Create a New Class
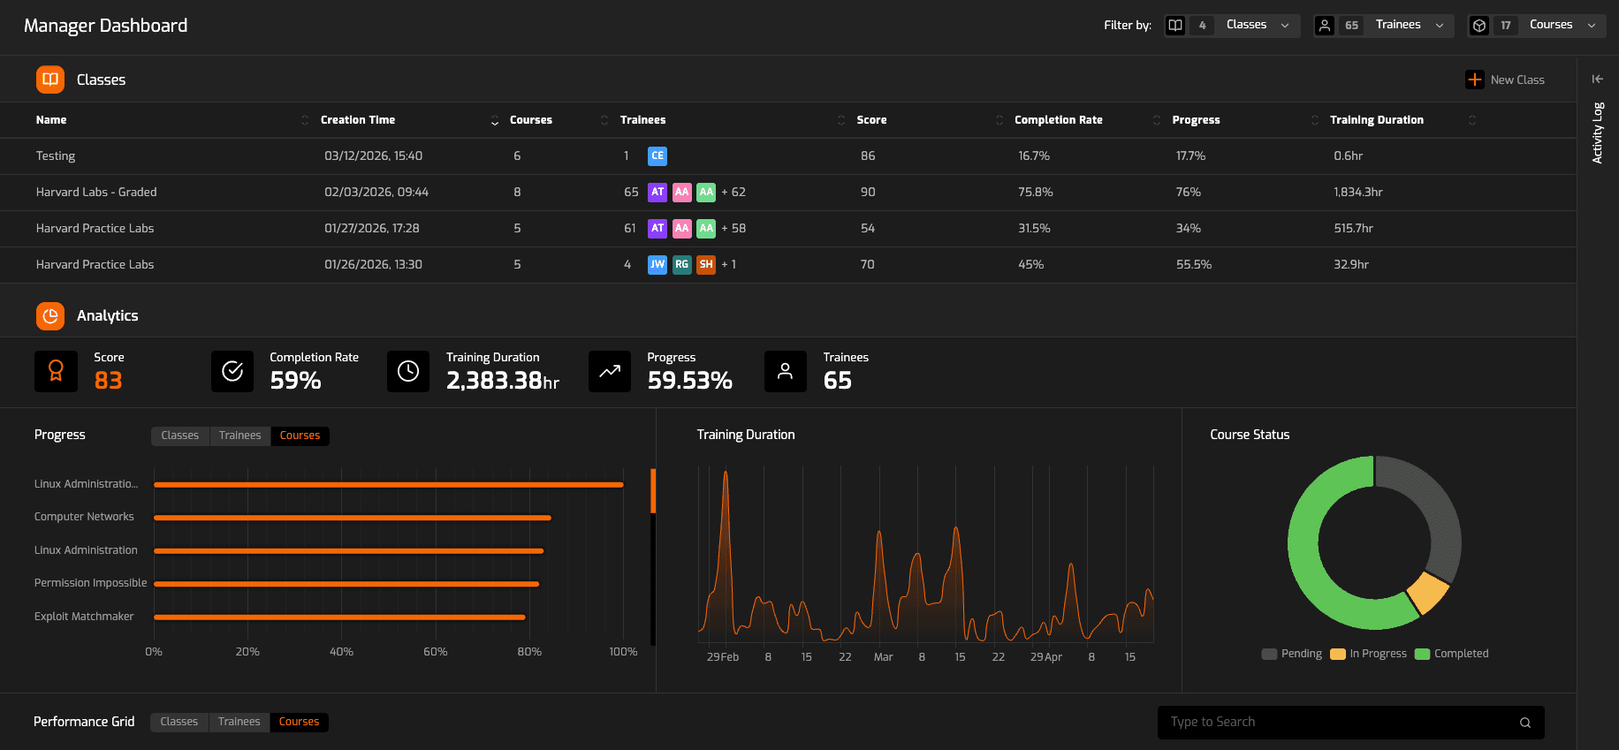Image resolution: width=1619 pixels, height=750 pixels. coord(1505,80)
